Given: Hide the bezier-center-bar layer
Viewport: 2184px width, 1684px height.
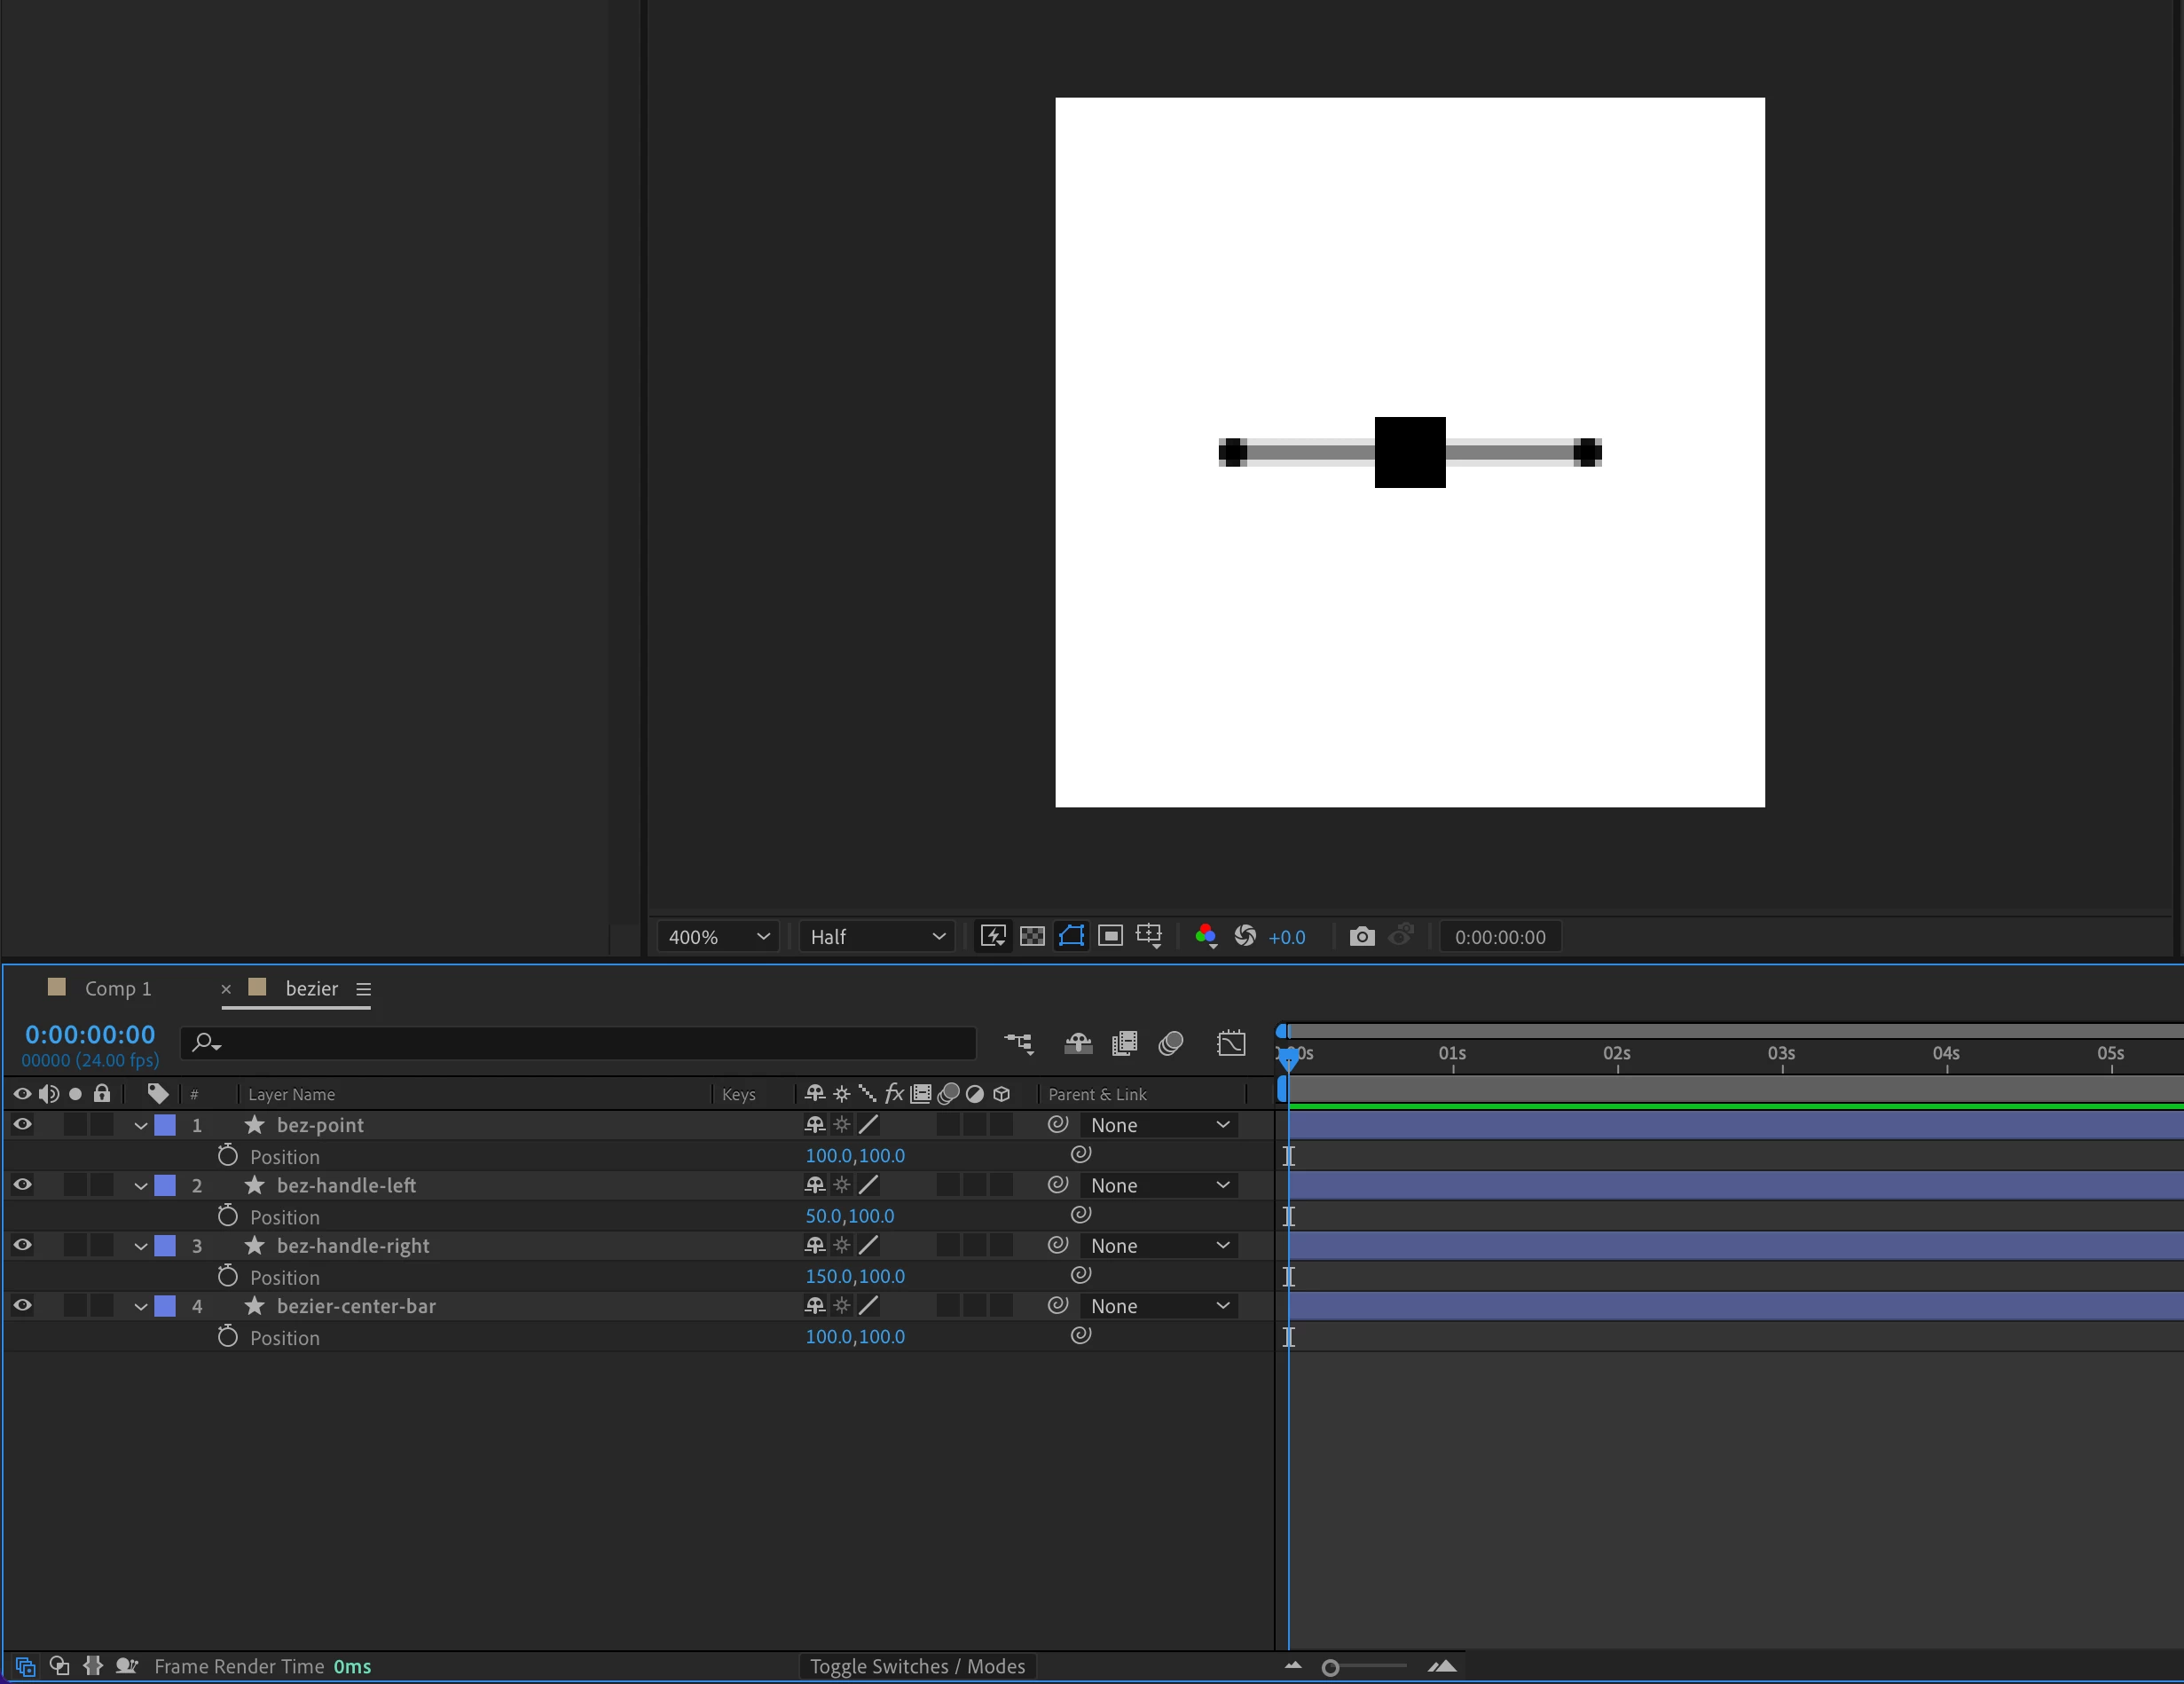Looking at the screenshot, I should coord(22,1306).
